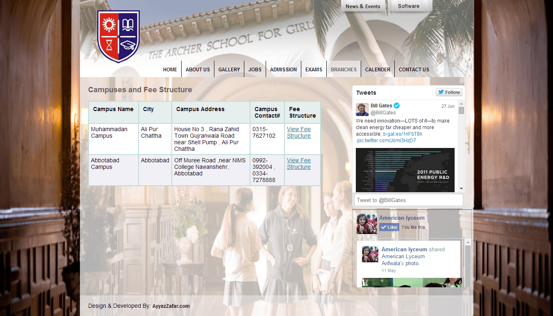Click the 27 Jun tweet date

448,106
